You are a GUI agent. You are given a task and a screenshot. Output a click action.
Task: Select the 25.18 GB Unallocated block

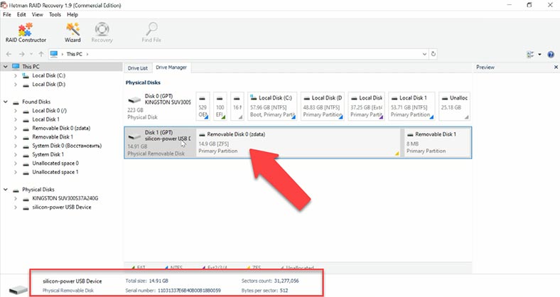tap(454, 107)
